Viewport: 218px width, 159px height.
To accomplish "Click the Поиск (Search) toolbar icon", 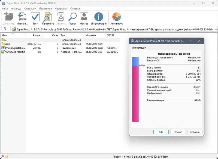I will click(72, 17).
